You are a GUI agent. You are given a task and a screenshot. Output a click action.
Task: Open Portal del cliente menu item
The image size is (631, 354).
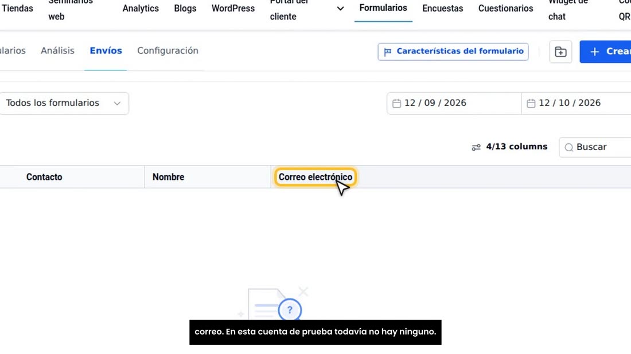pyautogui.click(x=289, y=9)
